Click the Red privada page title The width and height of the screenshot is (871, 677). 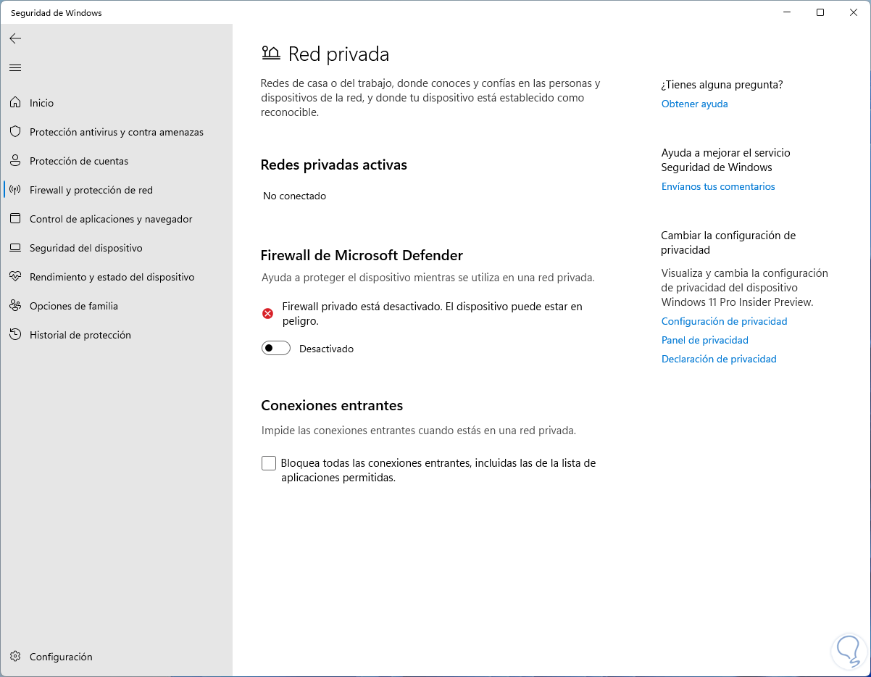tap(338, 54)
